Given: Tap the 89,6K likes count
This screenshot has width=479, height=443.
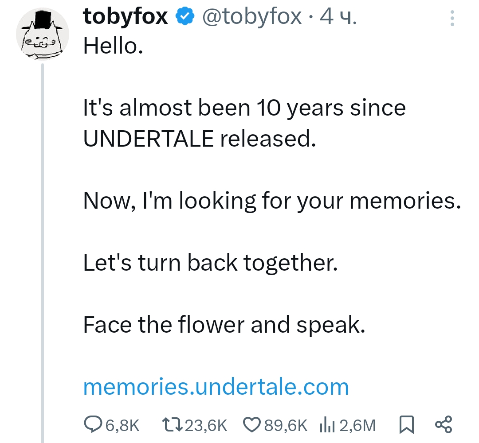Looking at the screenshot, I should pyautogui.click(x=285, y=426).
